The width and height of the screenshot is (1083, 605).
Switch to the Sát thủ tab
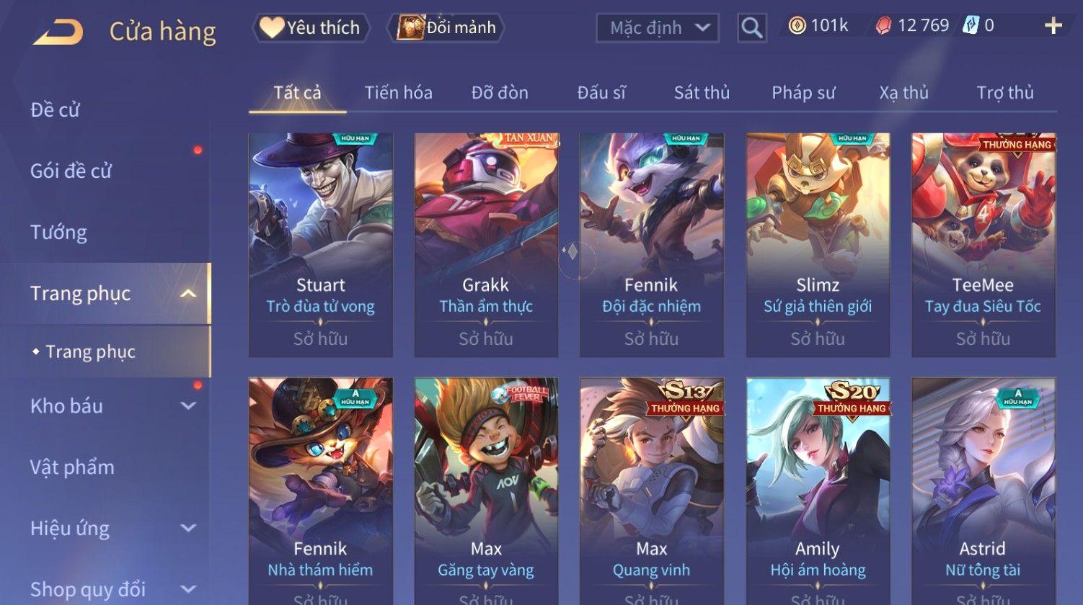[702, 92]
